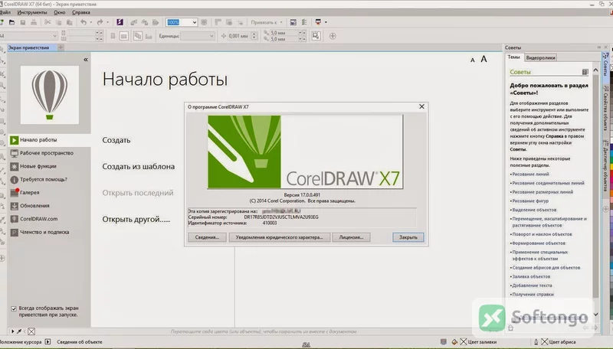Click the quick customize plus on property bar
The height and width of the screenshot is (349, 613).
click(333, 36)
